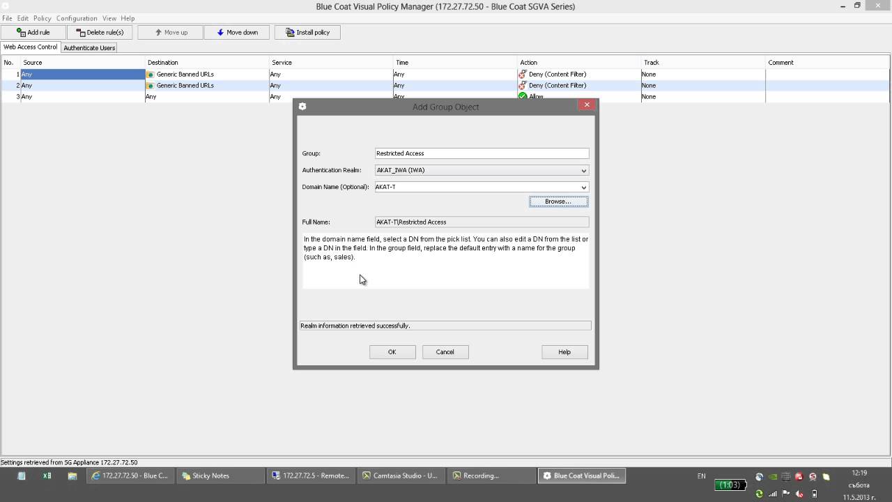
Task: Click the red S tray icon
Action: coord(813,477)
